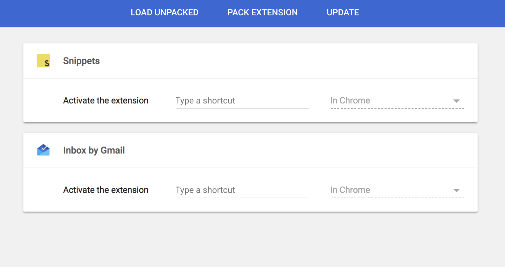Click the Activate the extension label under Inbox by Gmail
The height and width of the screenshot is (267, 505).
(106, 190)
